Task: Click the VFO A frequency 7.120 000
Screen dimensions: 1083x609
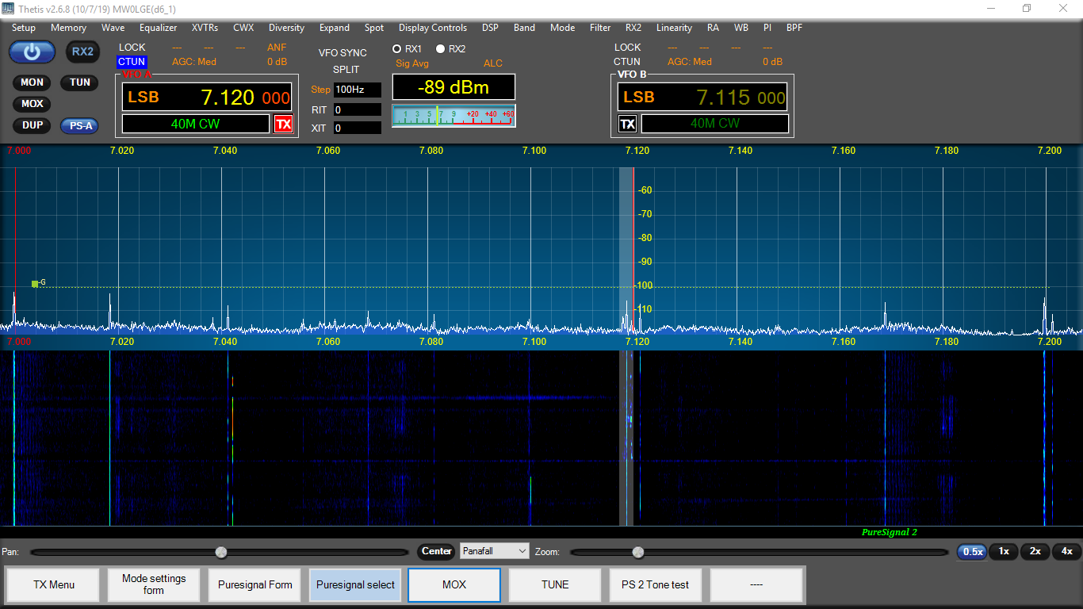Action: [x=245, y=98]
